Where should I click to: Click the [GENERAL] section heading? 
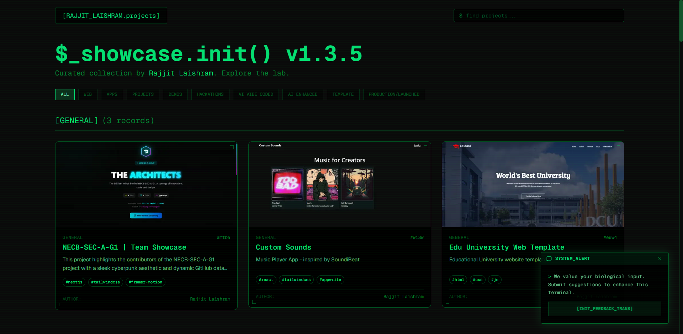pos(77,121)
